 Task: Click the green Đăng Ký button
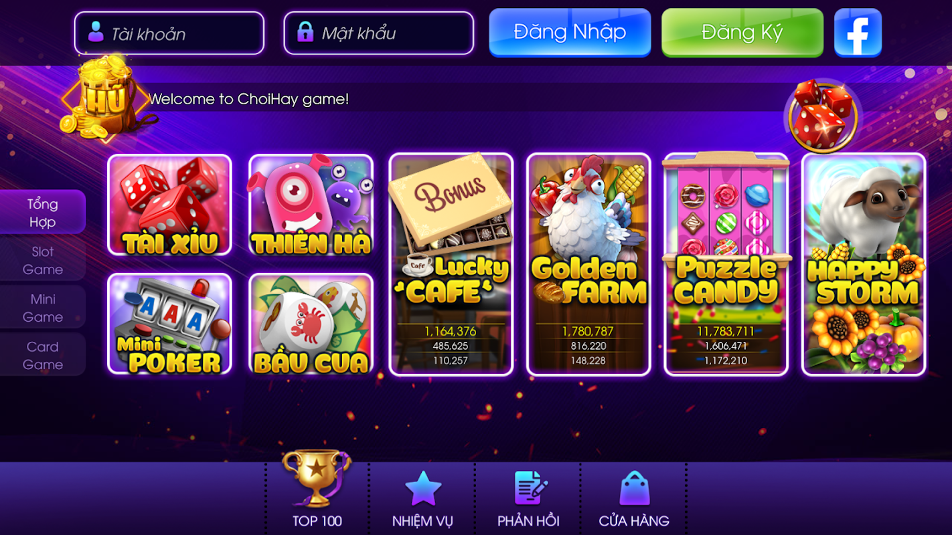click(742, 33)
